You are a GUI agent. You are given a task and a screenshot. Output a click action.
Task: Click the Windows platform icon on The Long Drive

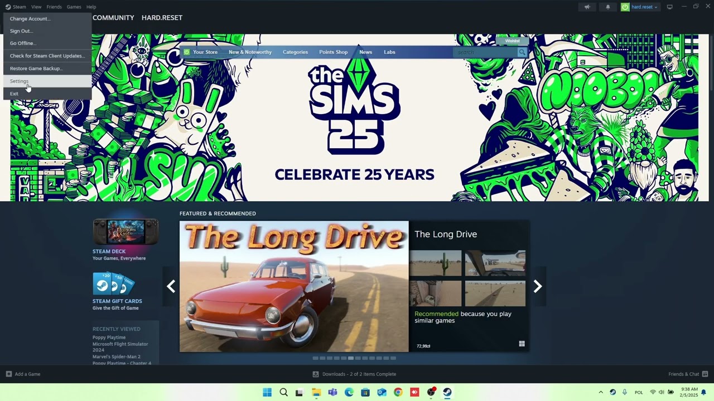[x=522, y=344]
